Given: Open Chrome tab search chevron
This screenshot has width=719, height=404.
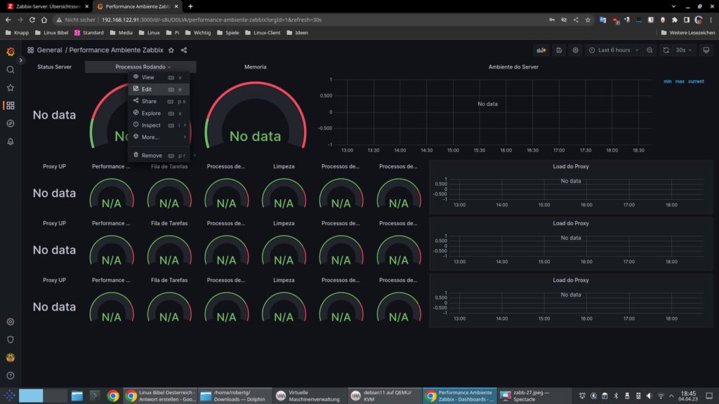Looking at the screenshot, I should tap(673, 6).
